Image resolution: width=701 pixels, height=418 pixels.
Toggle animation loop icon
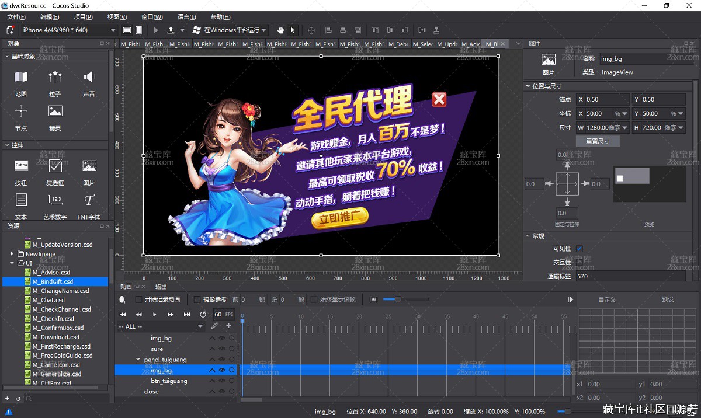point(203,314)
